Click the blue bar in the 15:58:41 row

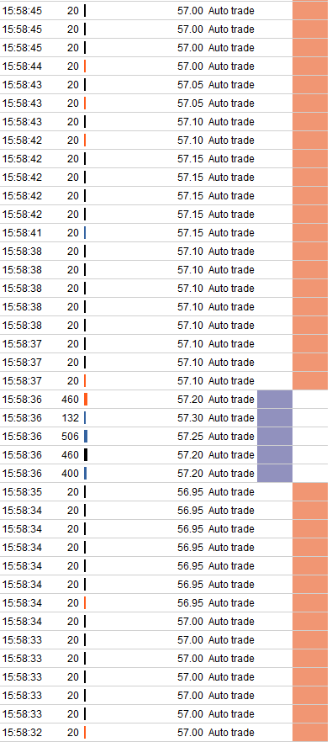click(85, 233)
